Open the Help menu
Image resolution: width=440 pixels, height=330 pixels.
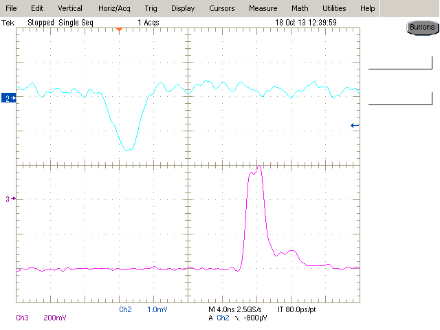pos(367,8)
